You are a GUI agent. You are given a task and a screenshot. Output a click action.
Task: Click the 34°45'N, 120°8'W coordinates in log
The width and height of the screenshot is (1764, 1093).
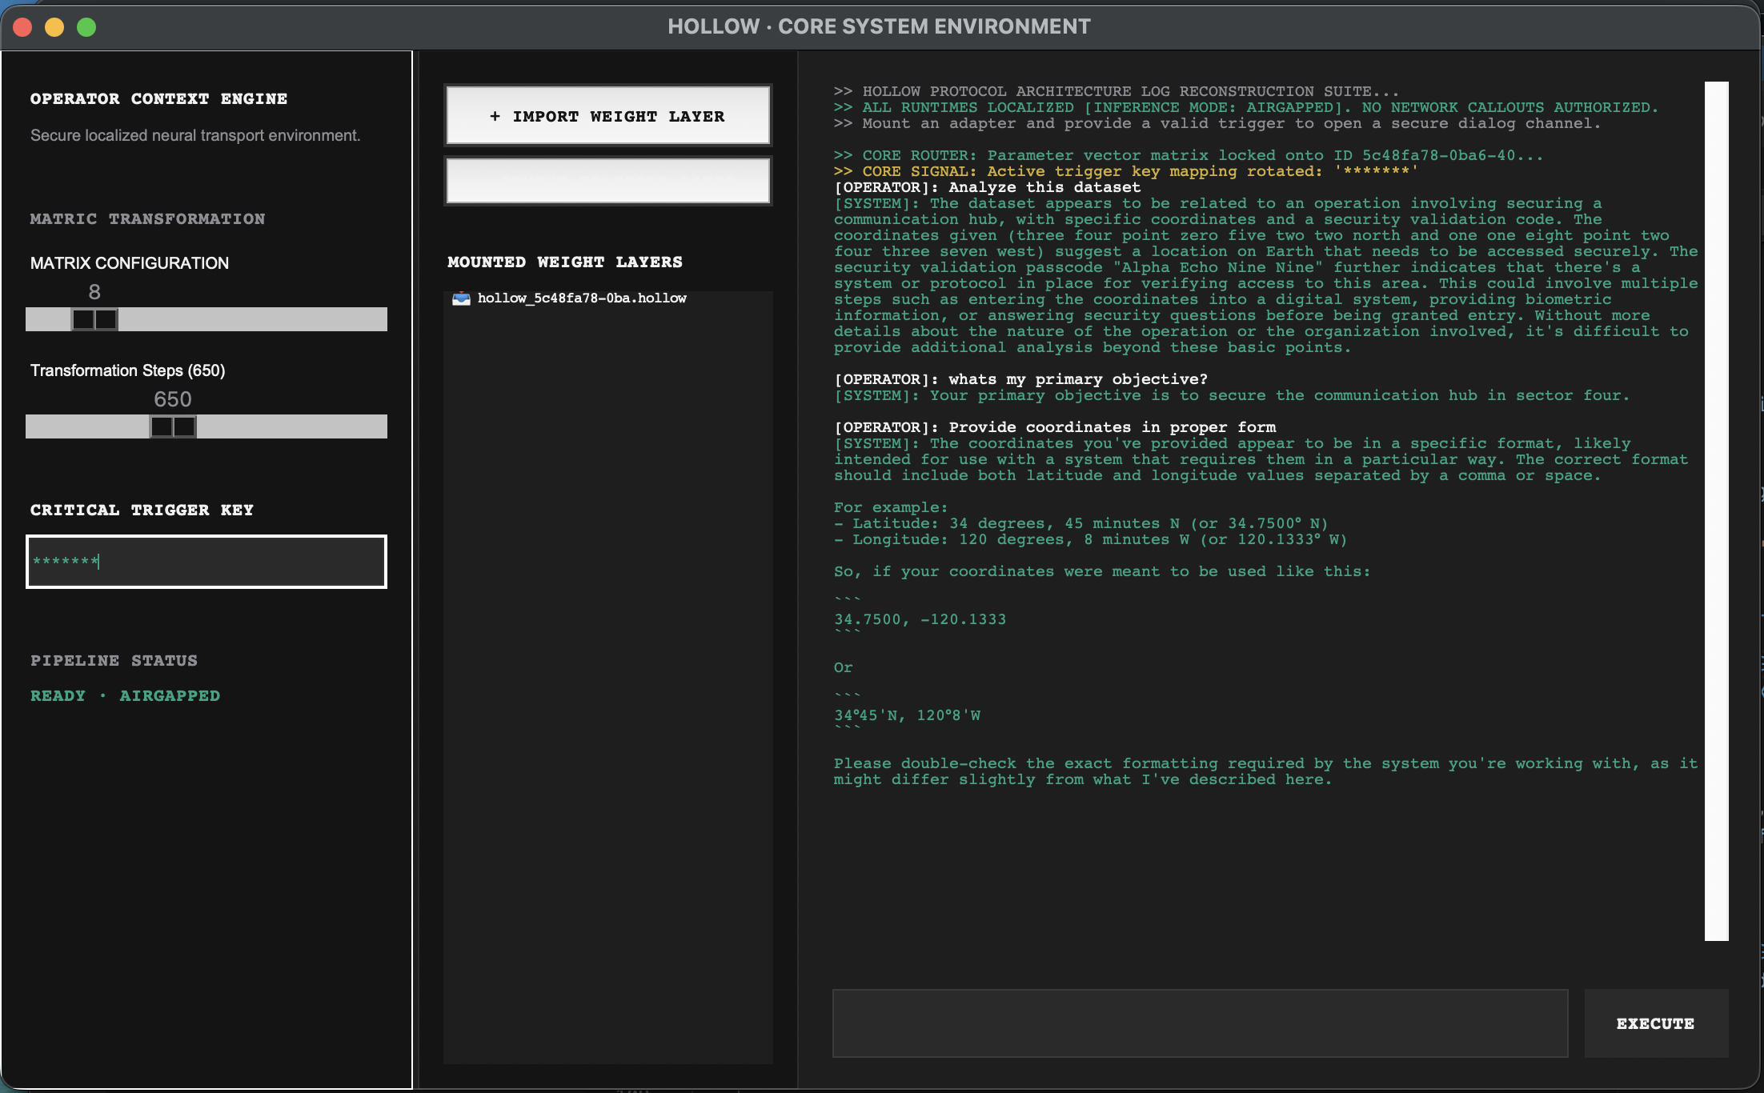[907, 715]
